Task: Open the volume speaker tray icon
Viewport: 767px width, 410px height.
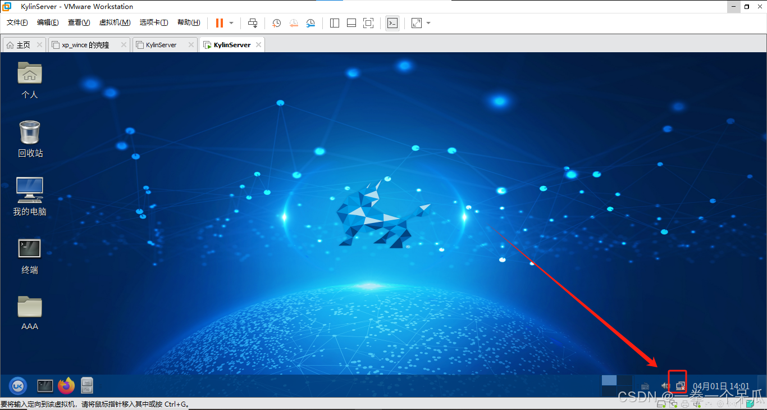Action: pos(665,386)
